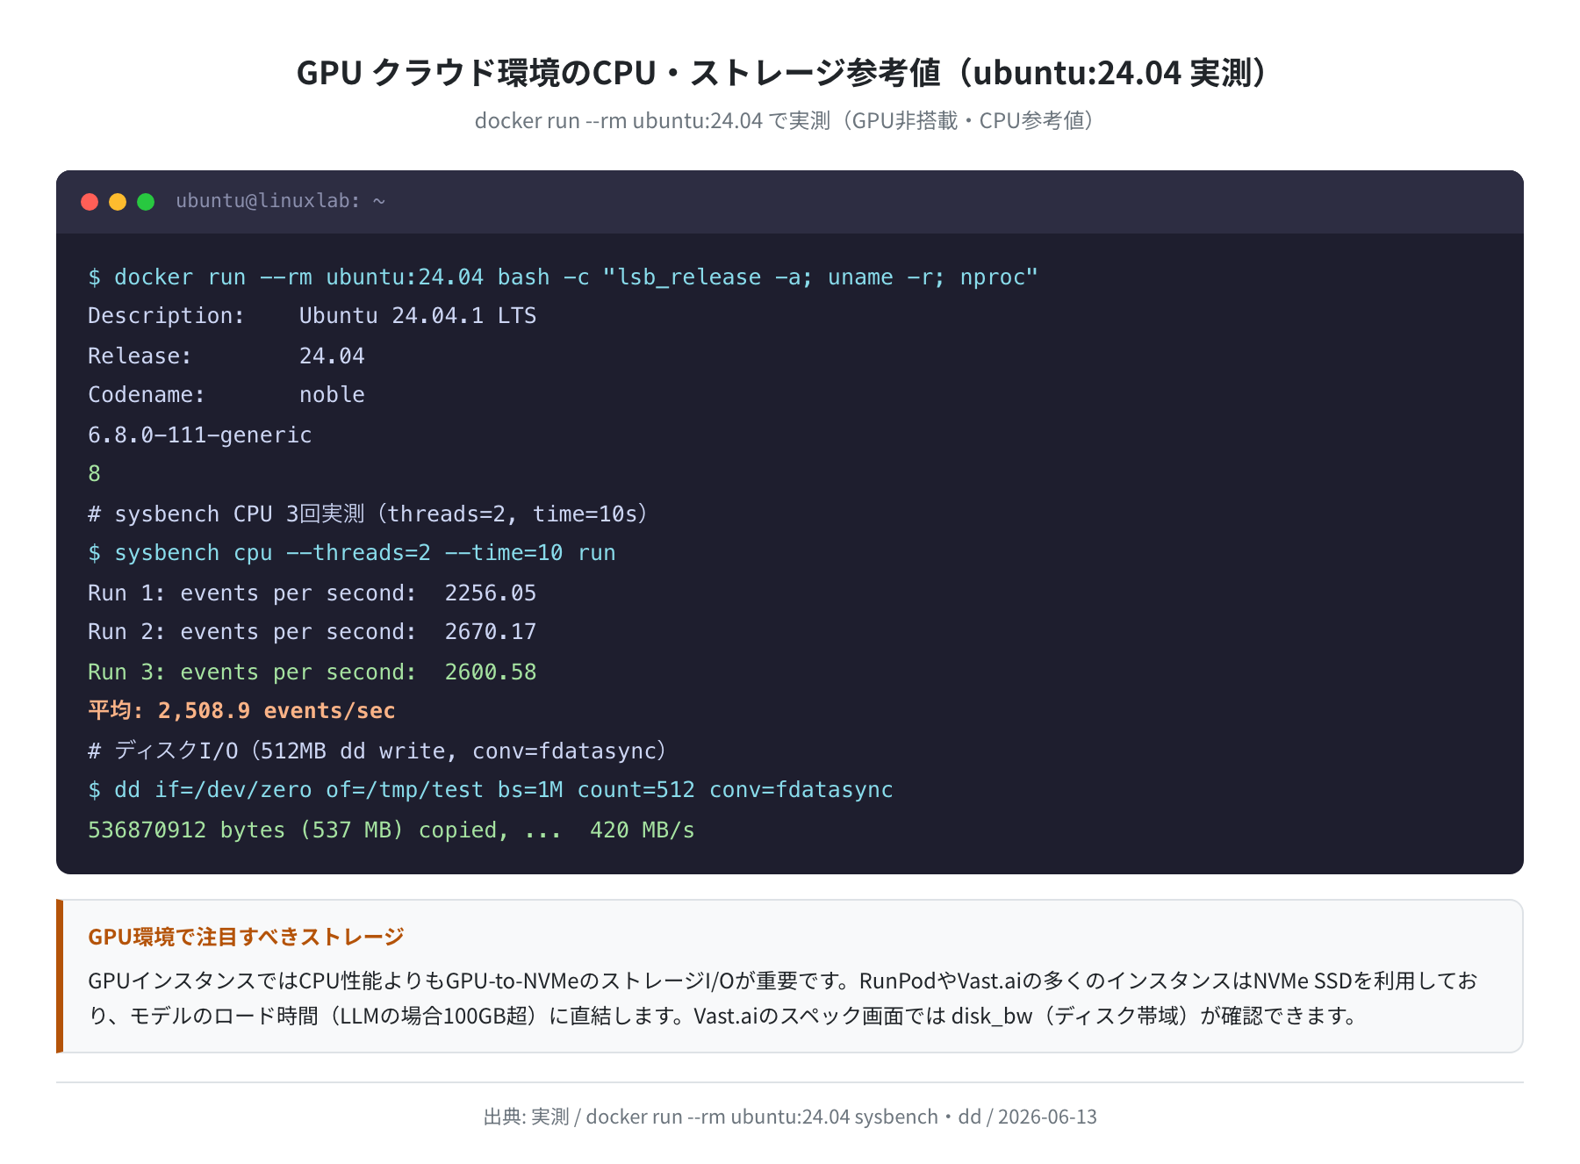This screenshot has width=1580, height=1164.
Task: Click the comment line ディスクI/O 512MB dd write
Action: click(x=380, y=751)
